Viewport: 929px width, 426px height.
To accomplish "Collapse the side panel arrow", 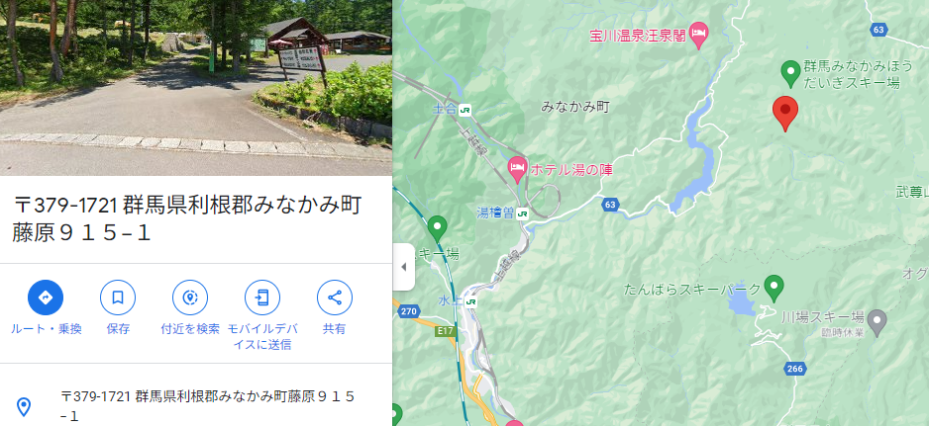I will [x=404, y=267].
